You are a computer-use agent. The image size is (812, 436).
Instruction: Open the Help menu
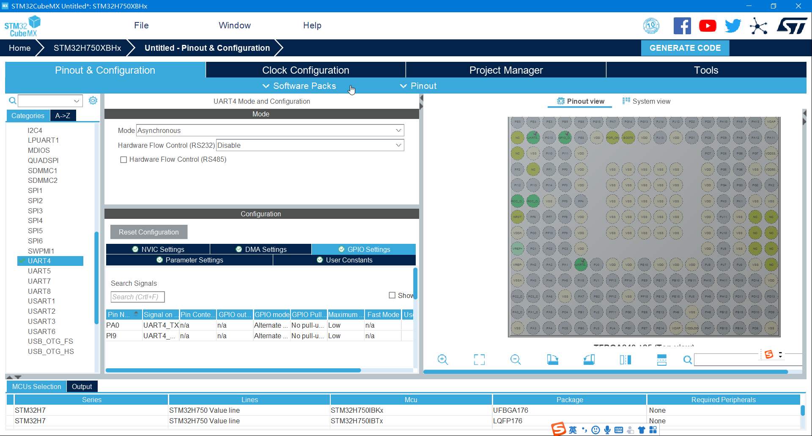point(312,25)
